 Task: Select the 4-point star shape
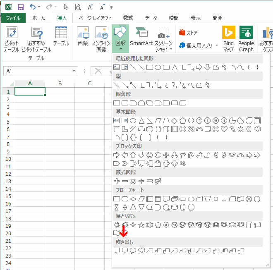coord(133,225)
